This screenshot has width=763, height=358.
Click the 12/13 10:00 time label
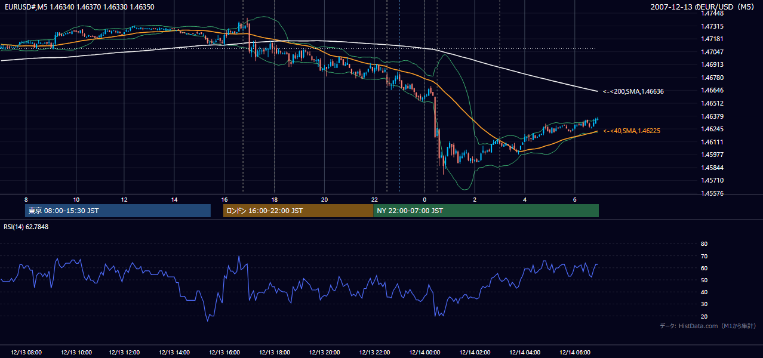point(76,353)
